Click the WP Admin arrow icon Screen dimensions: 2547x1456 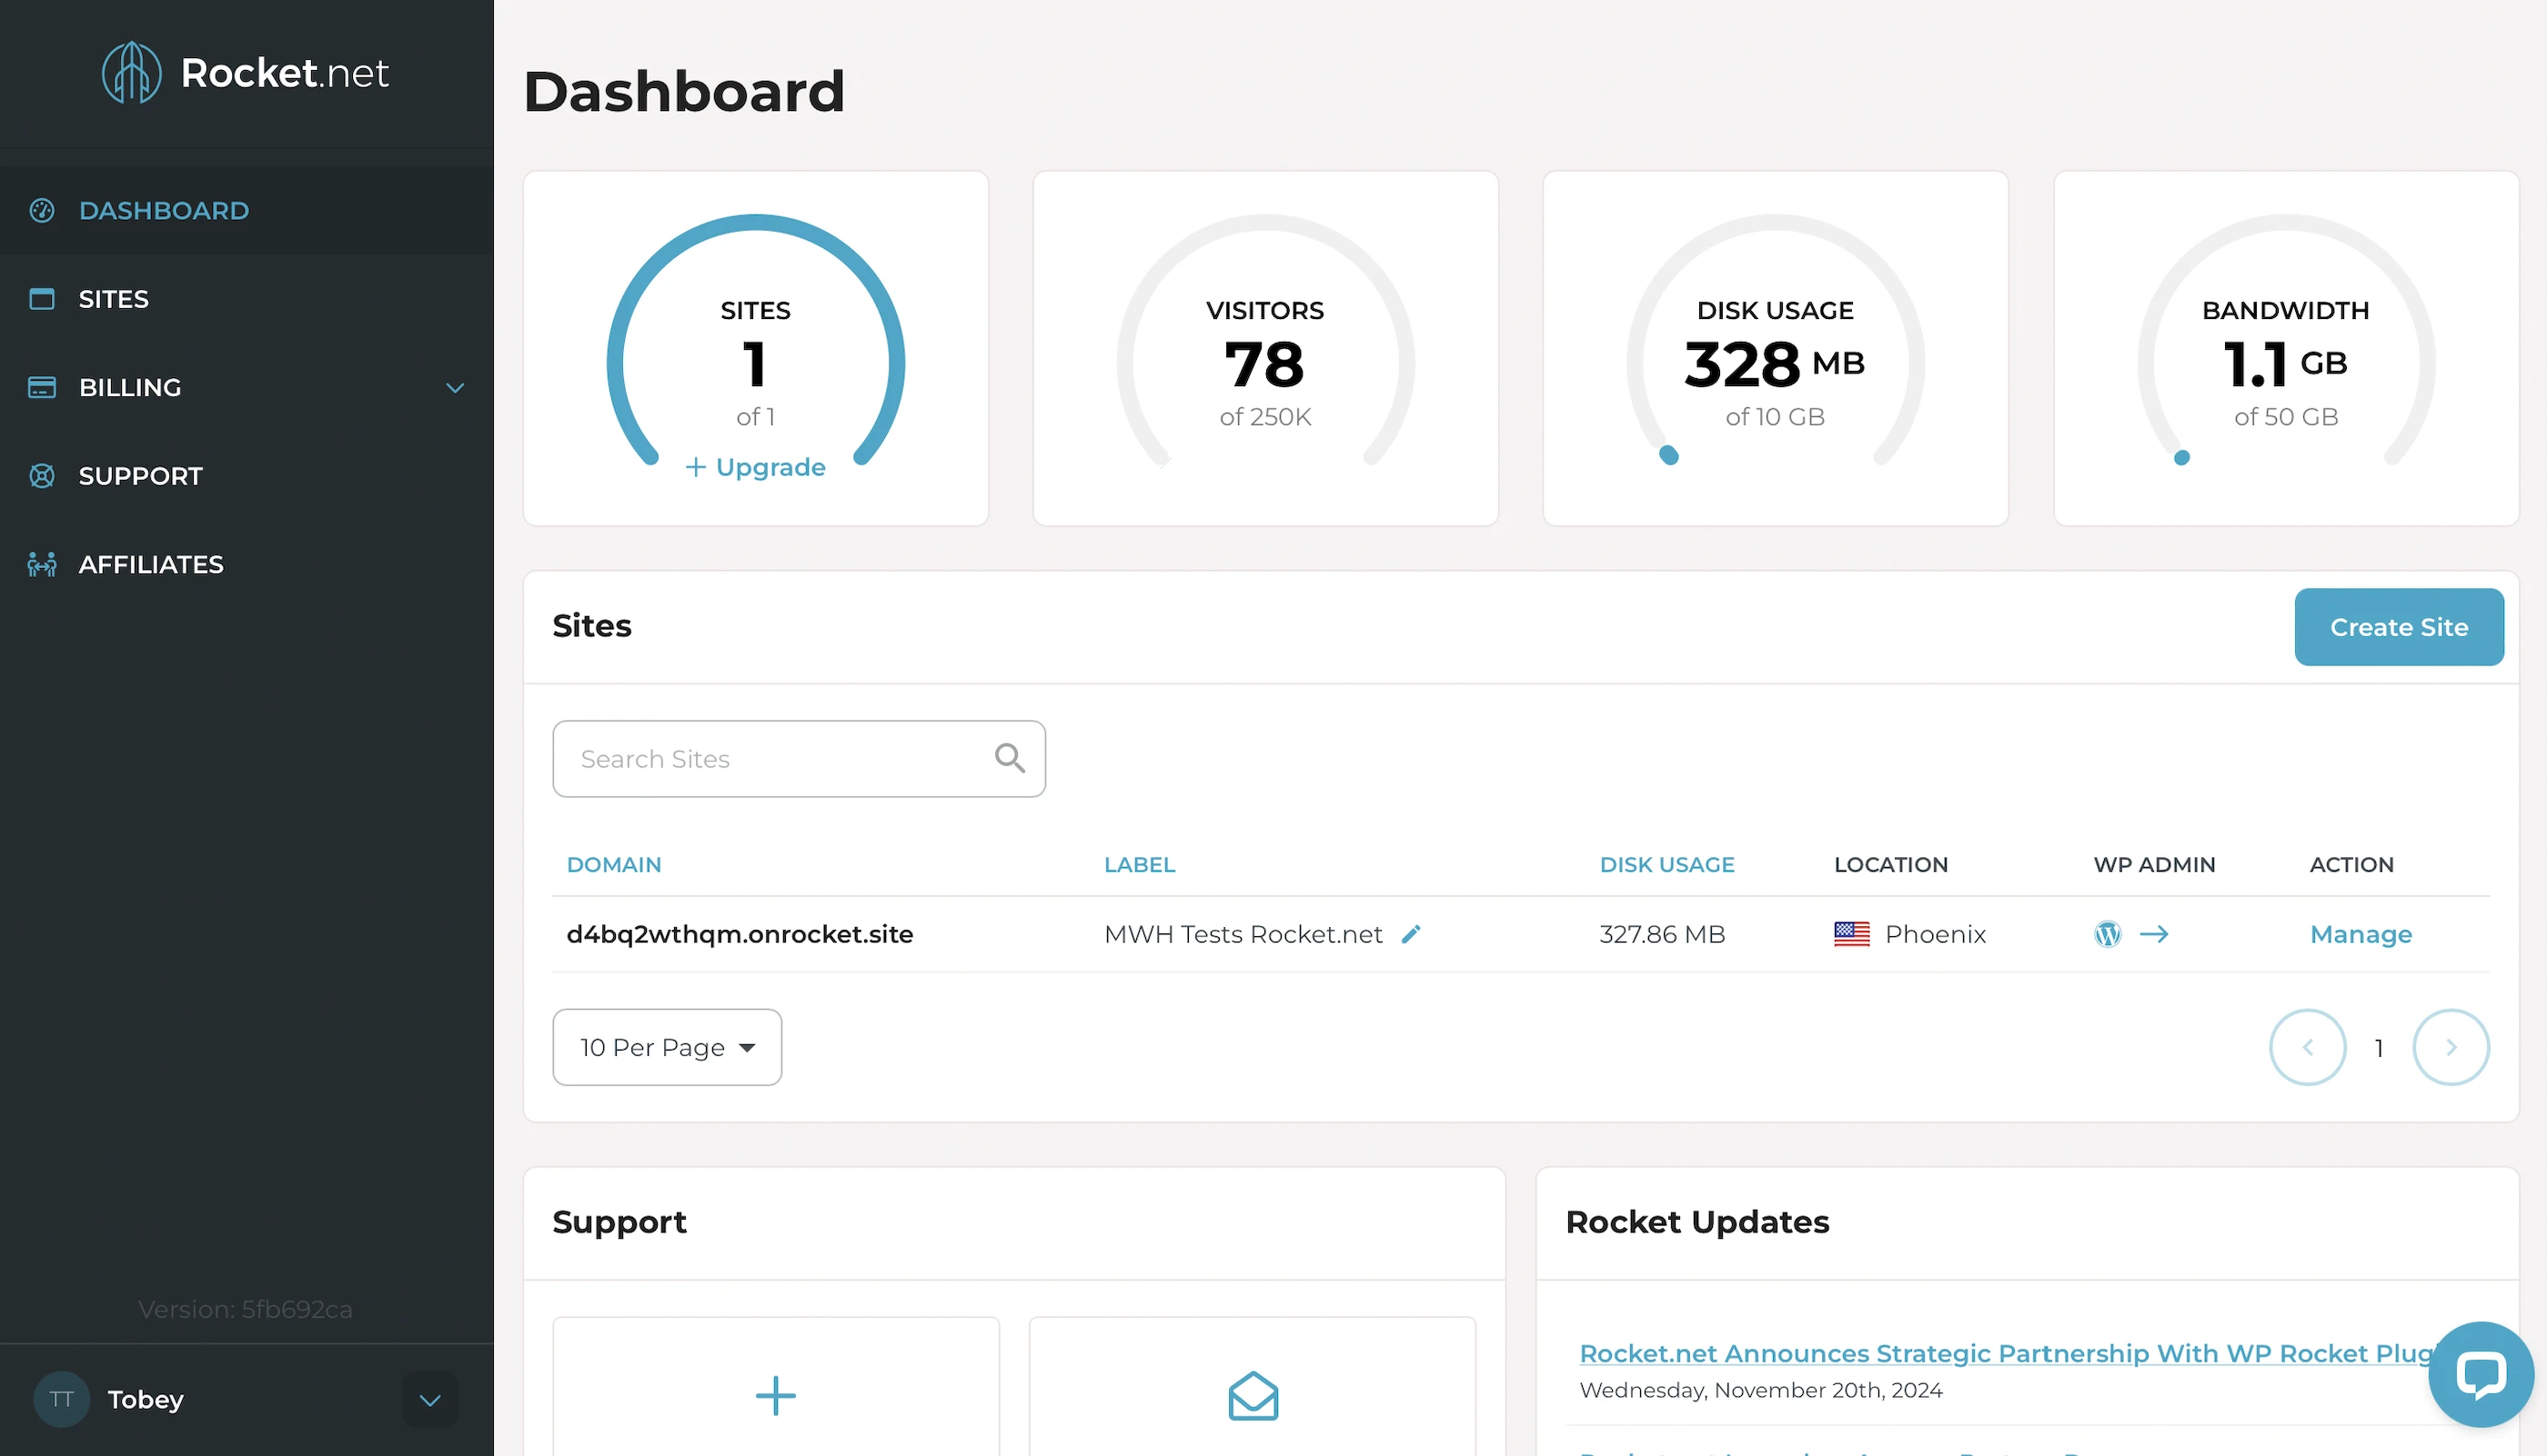coord(2154,934)
